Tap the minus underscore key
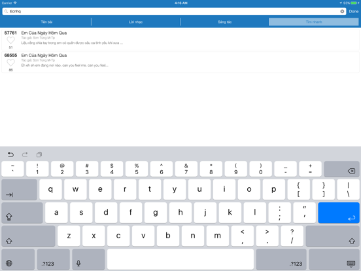The height and width of the screenshot is (271, 361). (x=286, y=169)
